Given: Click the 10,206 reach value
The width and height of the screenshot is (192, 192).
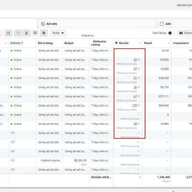Looking at the screenshot, I should (164, 69).
